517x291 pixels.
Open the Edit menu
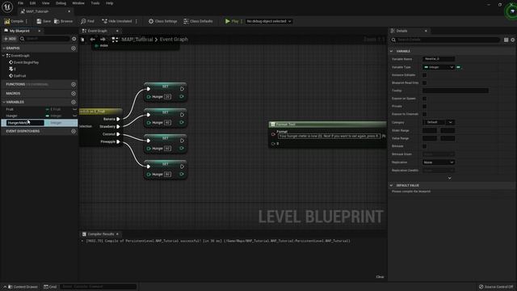pos(32,3)
